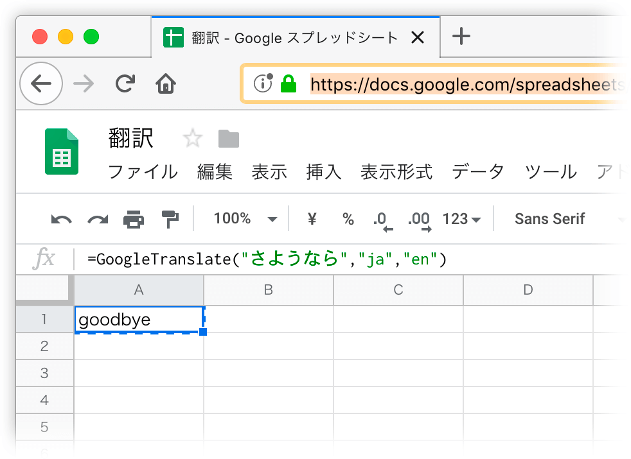Open the Google Sheets home logo
This screenshot has height=459, width=631.
62,152
